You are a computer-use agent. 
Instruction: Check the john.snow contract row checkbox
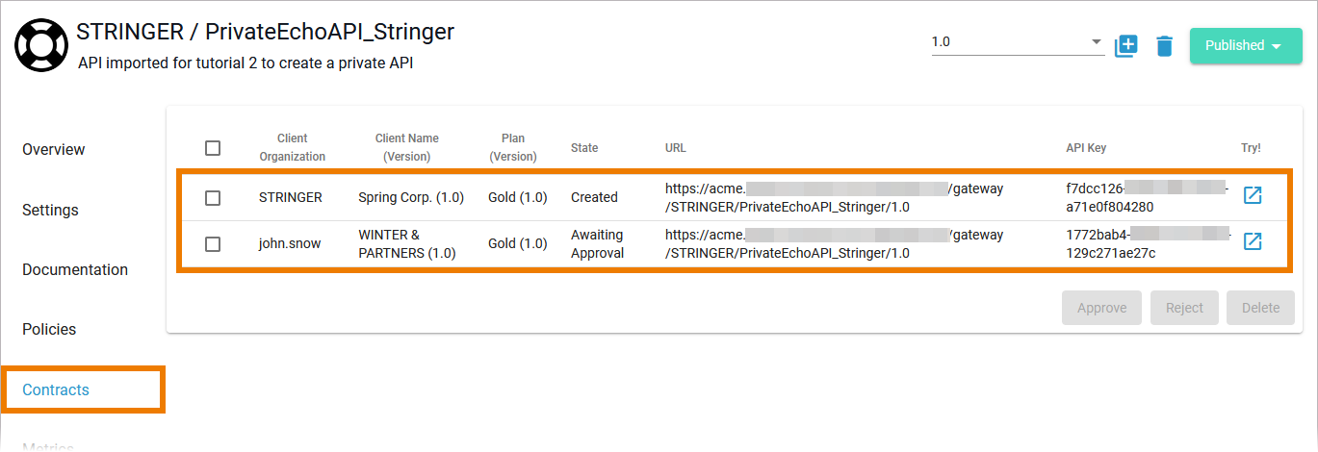[x=213, y=243]
